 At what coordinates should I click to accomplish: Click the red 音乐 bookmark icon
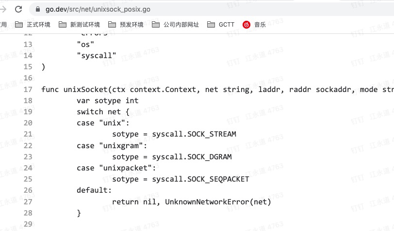[x=246, y=25]
